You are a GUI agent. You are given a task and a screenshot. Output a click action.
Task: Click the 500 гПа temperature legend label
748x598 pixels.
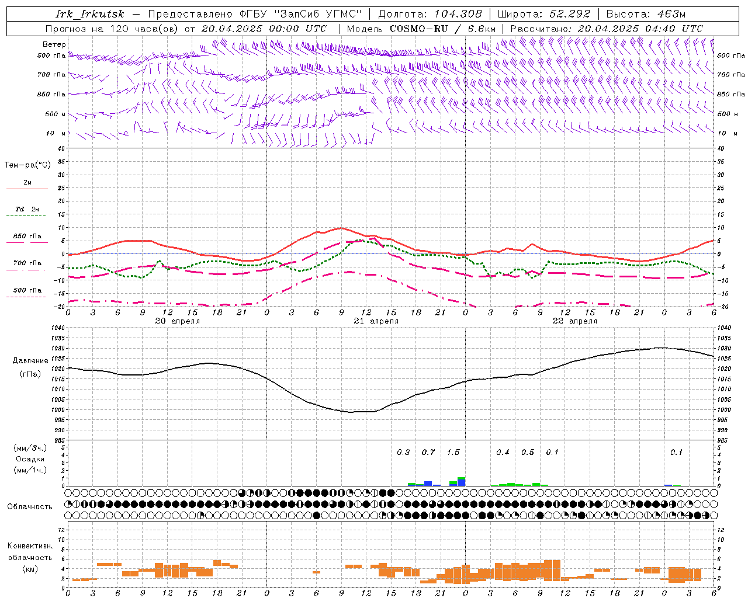[x=27, y=290]
